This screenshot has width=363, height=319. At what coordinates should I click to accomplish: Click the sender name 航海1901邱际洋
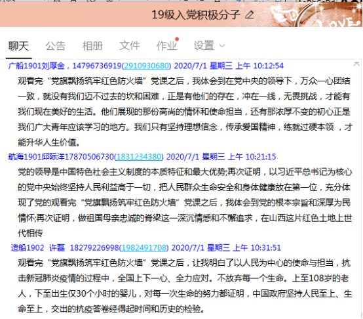pyautogui.click(x=36, y=157)
